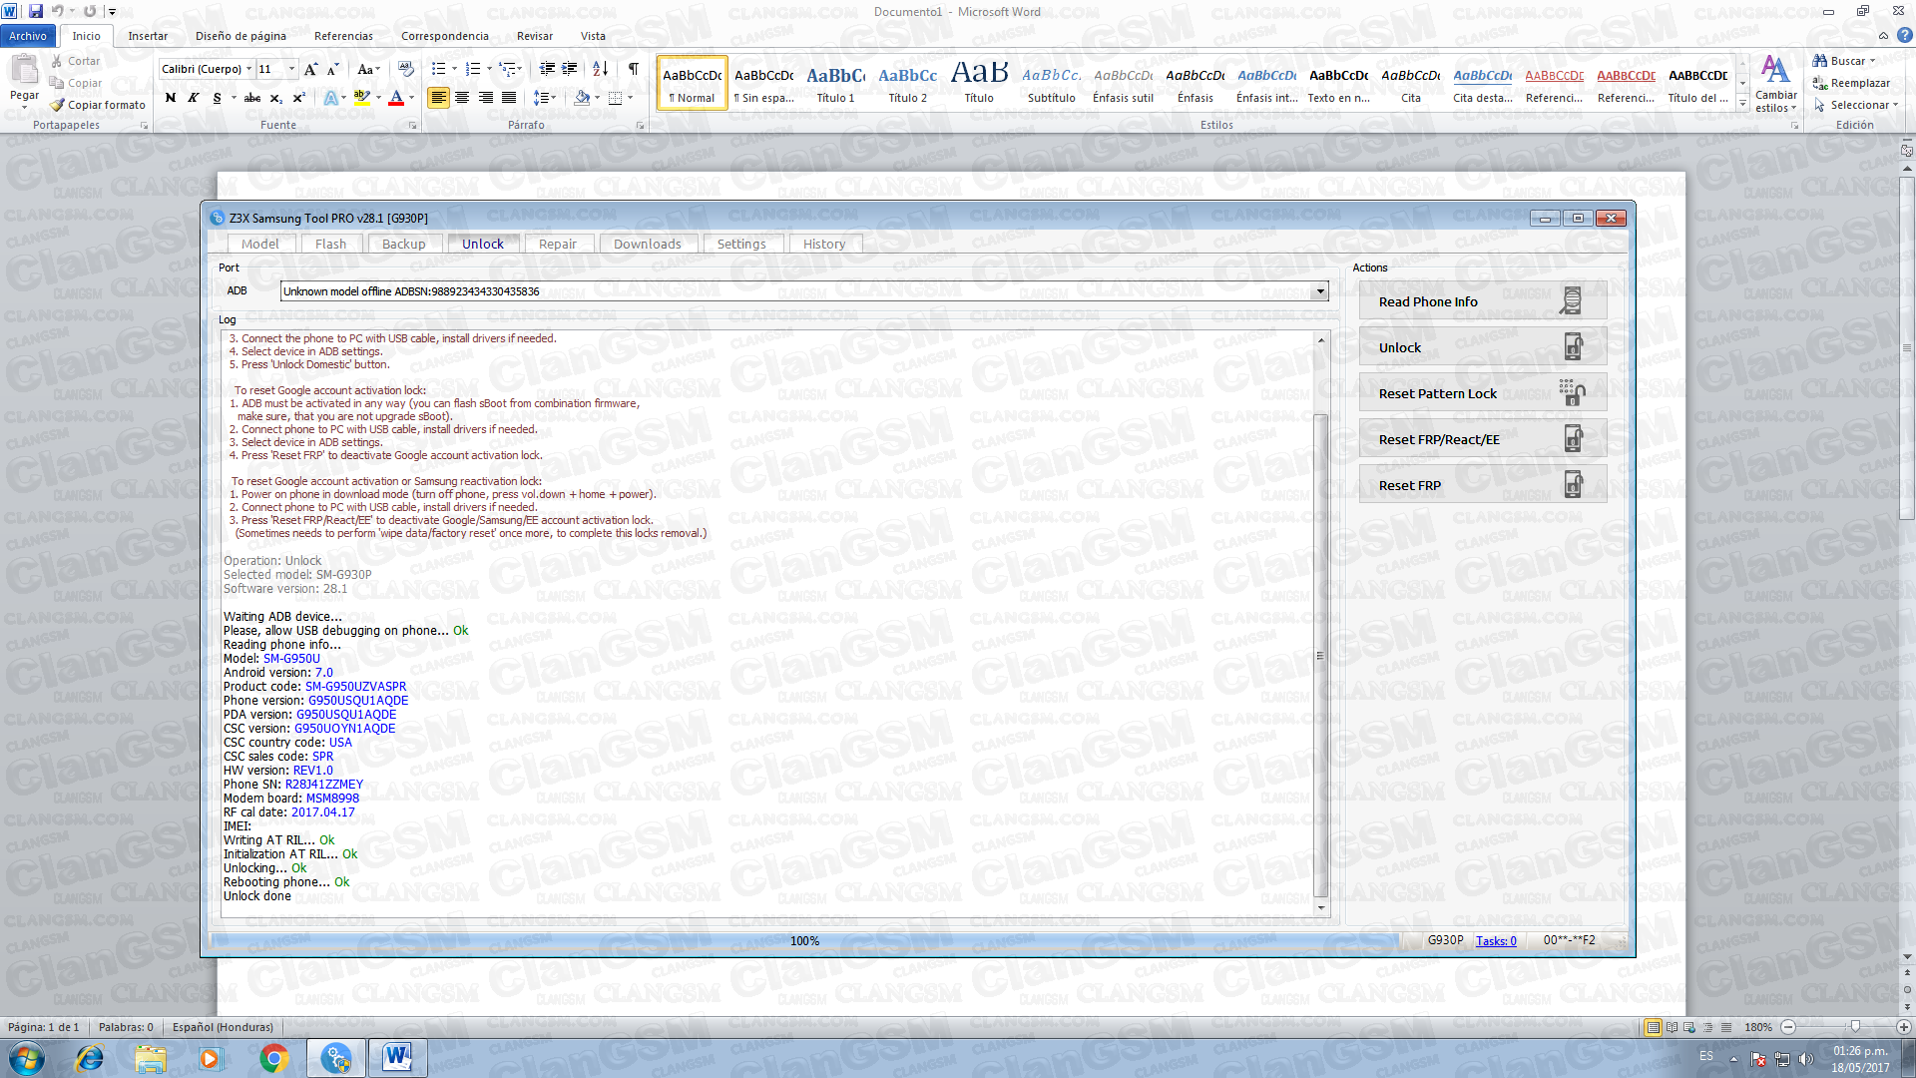
Task: Click the Unlock action button
Action: coord(1482,347)
